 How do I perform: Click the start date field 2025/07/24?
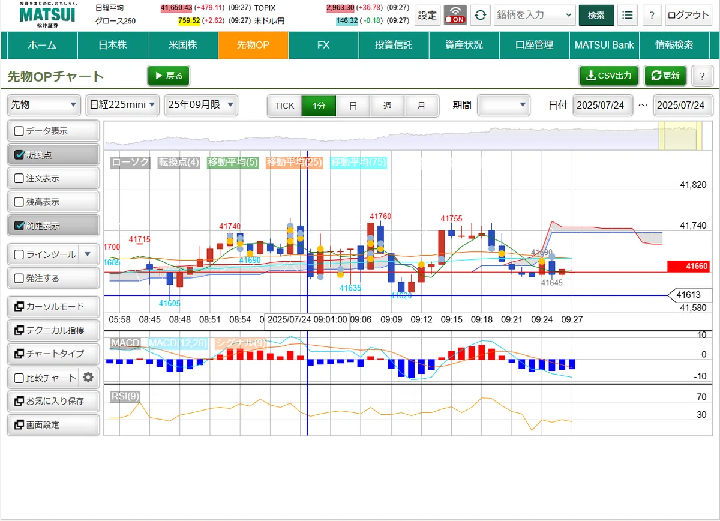click(603, 105)
